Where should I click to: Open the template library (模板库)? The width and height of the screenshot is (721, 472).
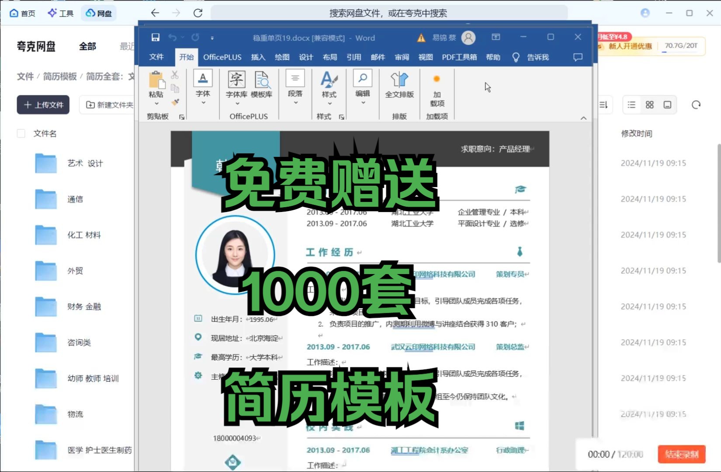point(262,84)
